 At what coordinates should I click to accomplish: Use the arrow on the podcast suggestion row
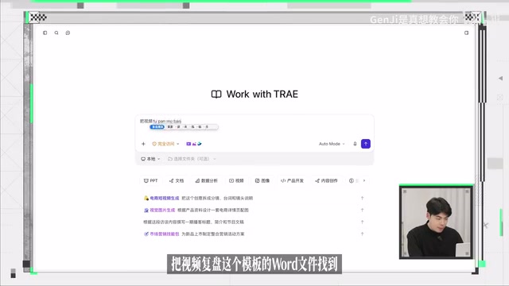[363, 222]
